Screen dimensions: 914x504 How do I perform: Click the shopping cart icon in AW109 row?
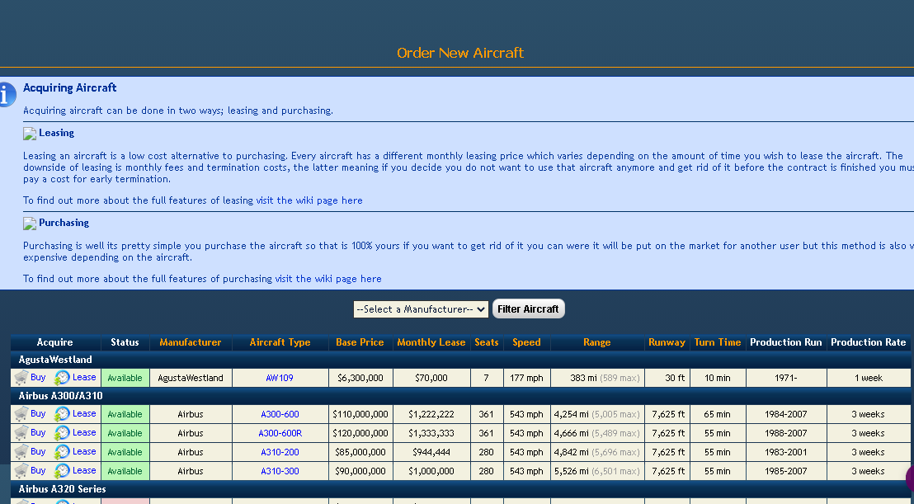tap(21, 378)
